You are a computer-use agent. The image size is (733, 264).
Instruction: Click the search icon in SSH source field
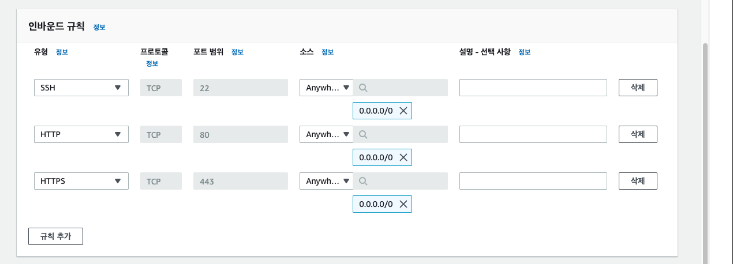(363, 88)
